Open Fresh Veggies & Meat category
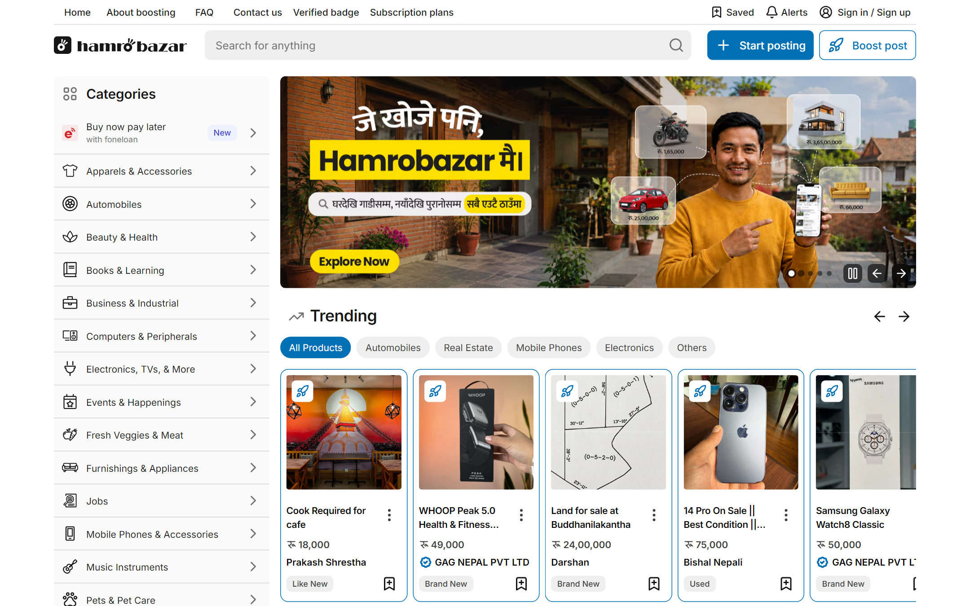 click(162, 435)
